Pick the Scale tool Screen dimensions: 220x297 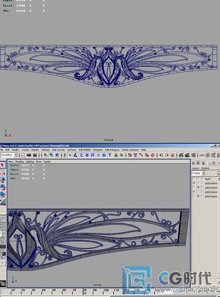(x=3, y=195)
